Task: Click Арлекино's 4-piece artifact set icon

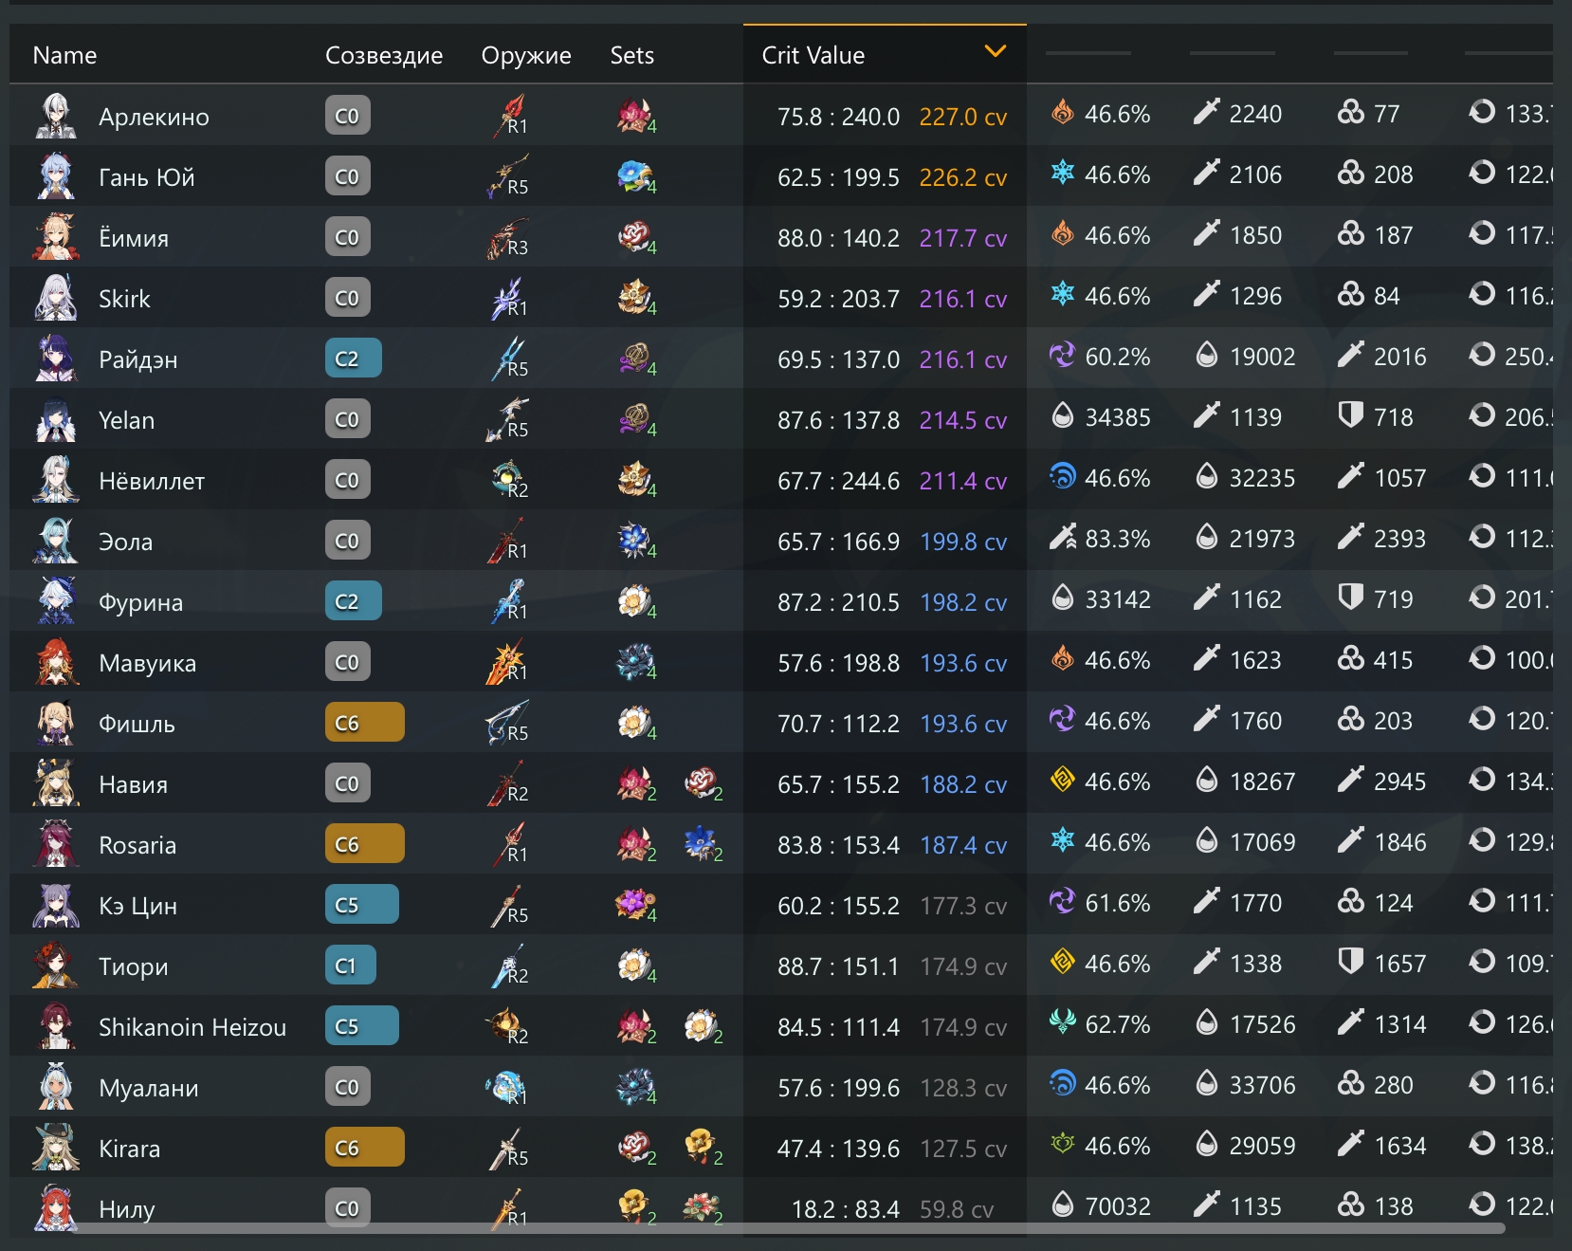Action: click(634, 116)
